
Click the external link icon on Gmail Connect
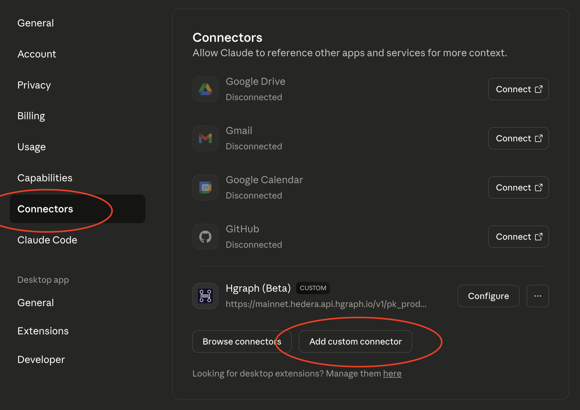tap(539, 138)
